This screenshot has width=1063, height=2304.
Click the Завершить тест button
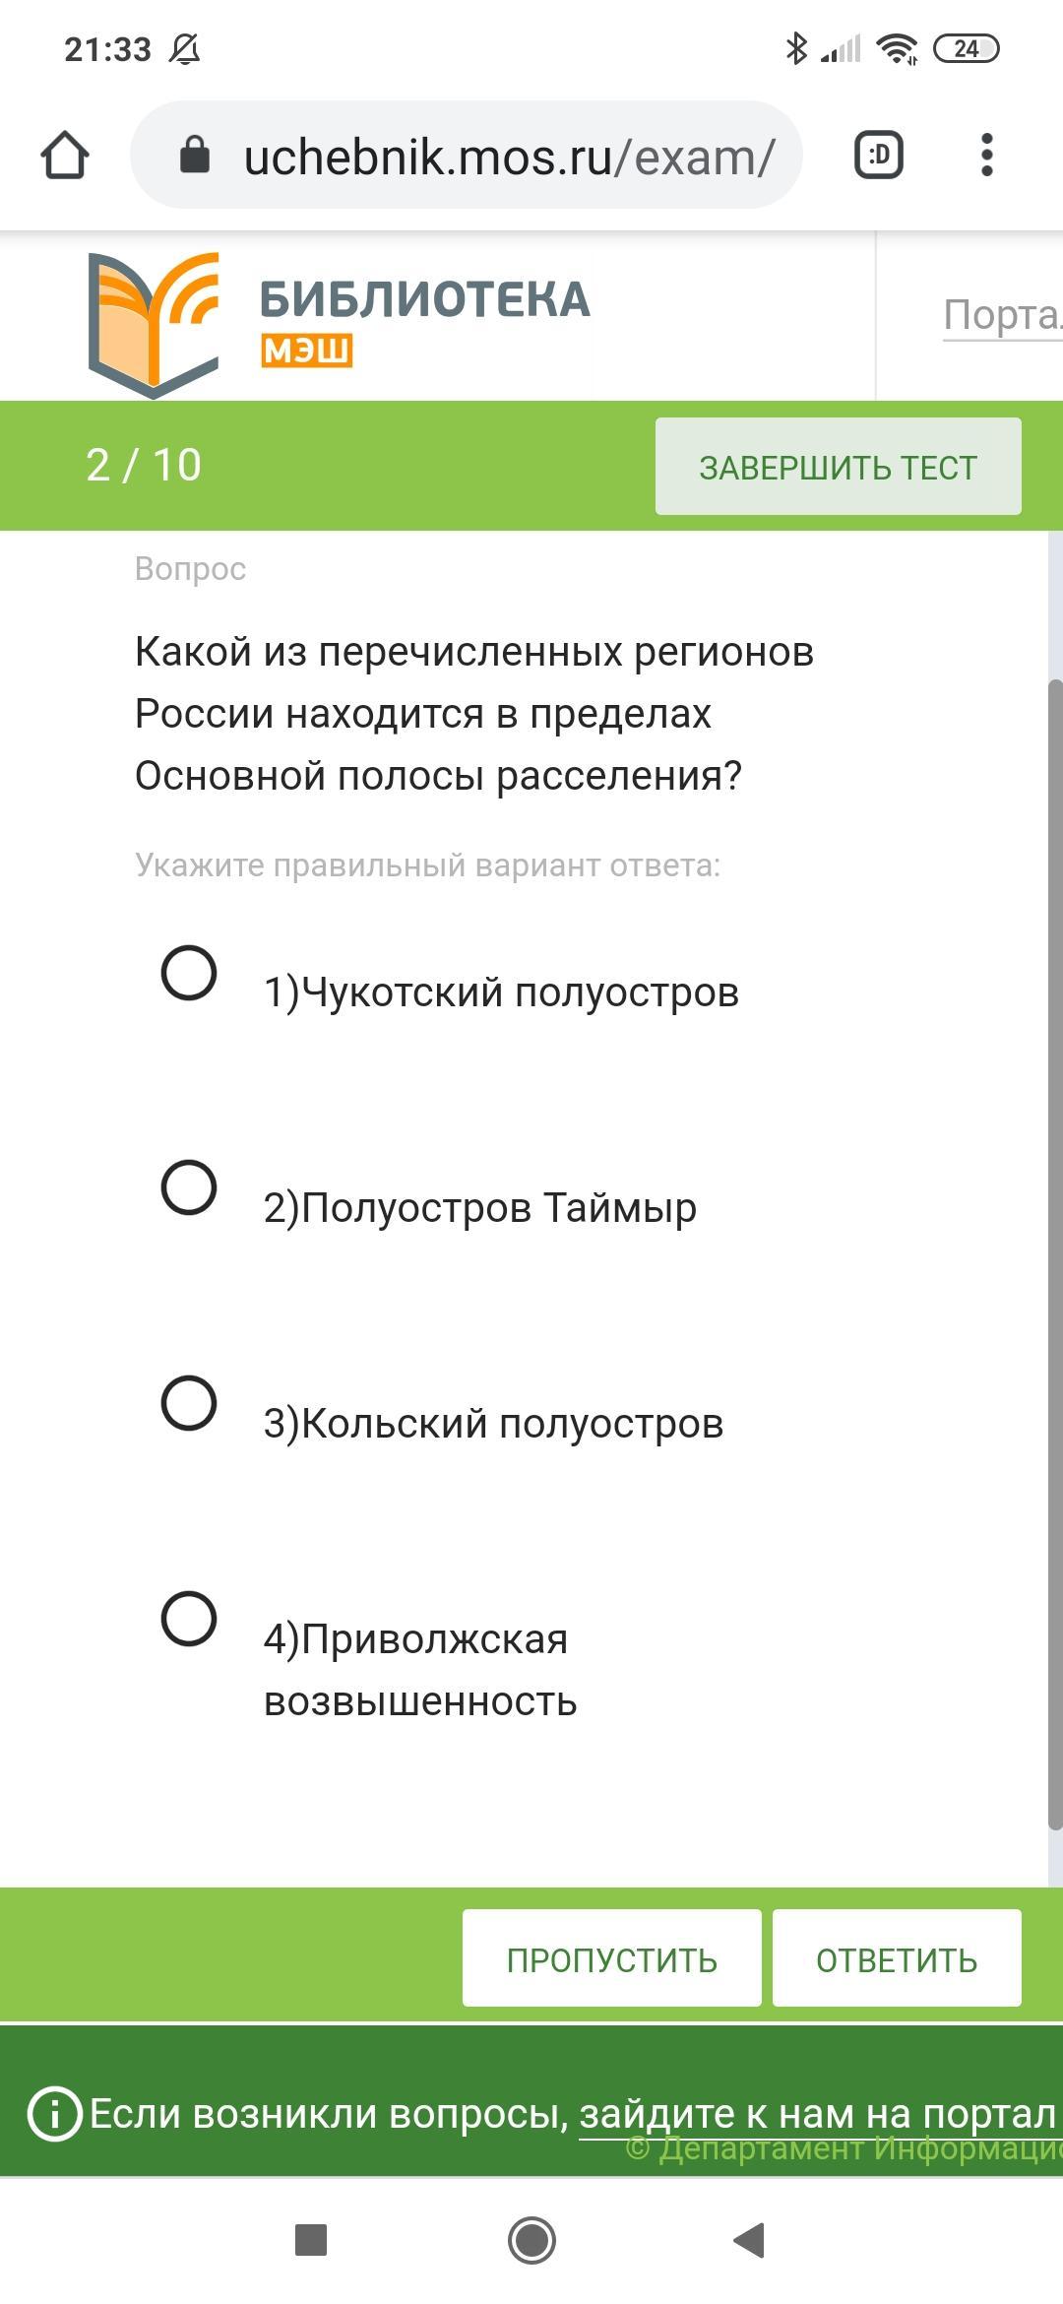point(838,467)
